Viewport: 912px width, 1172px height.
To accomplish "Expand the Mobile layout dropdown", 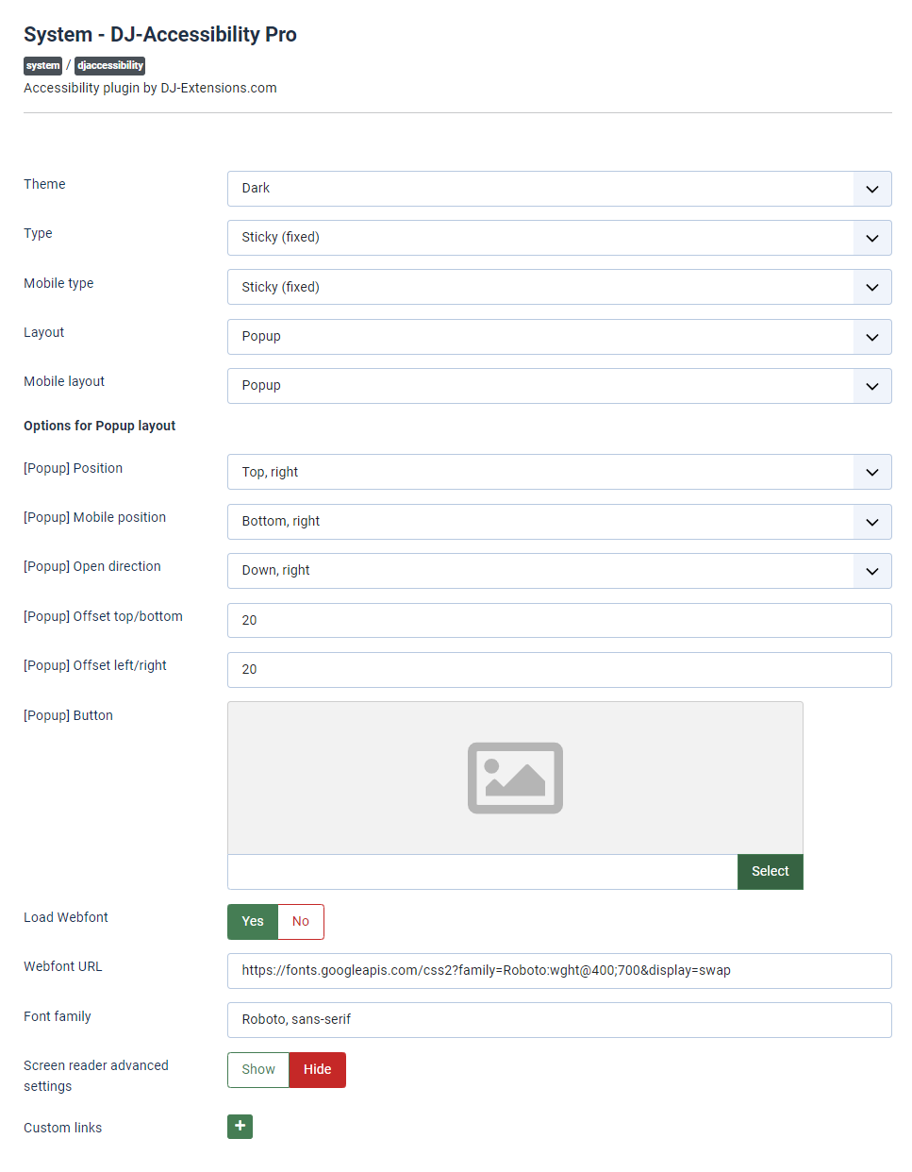I will 559,386.
